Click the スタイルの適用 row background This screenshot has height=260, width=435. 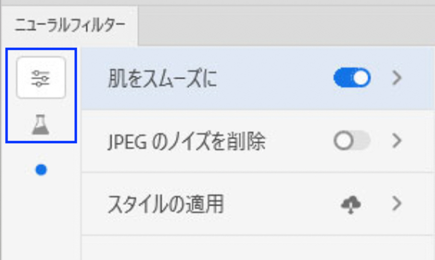click(283, 205)
